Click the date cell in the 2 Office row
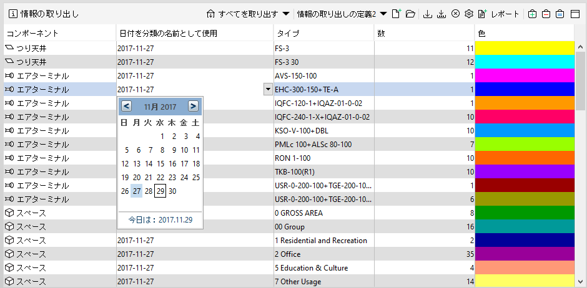Image resolution: width=587 pixels, height=288 pixels. pyautogui.click(x=195, y=254)
